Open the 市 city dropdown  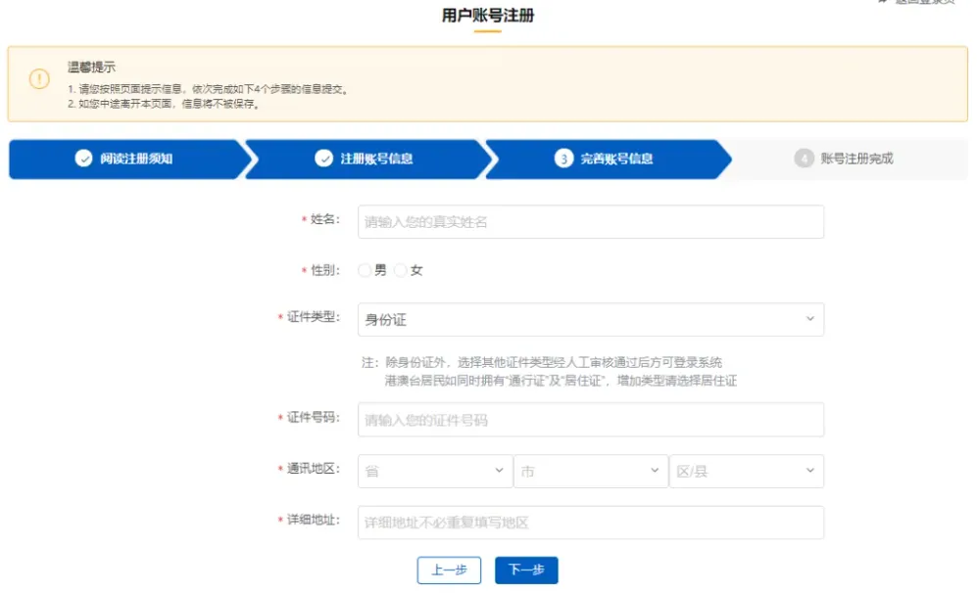pos(591,471)
